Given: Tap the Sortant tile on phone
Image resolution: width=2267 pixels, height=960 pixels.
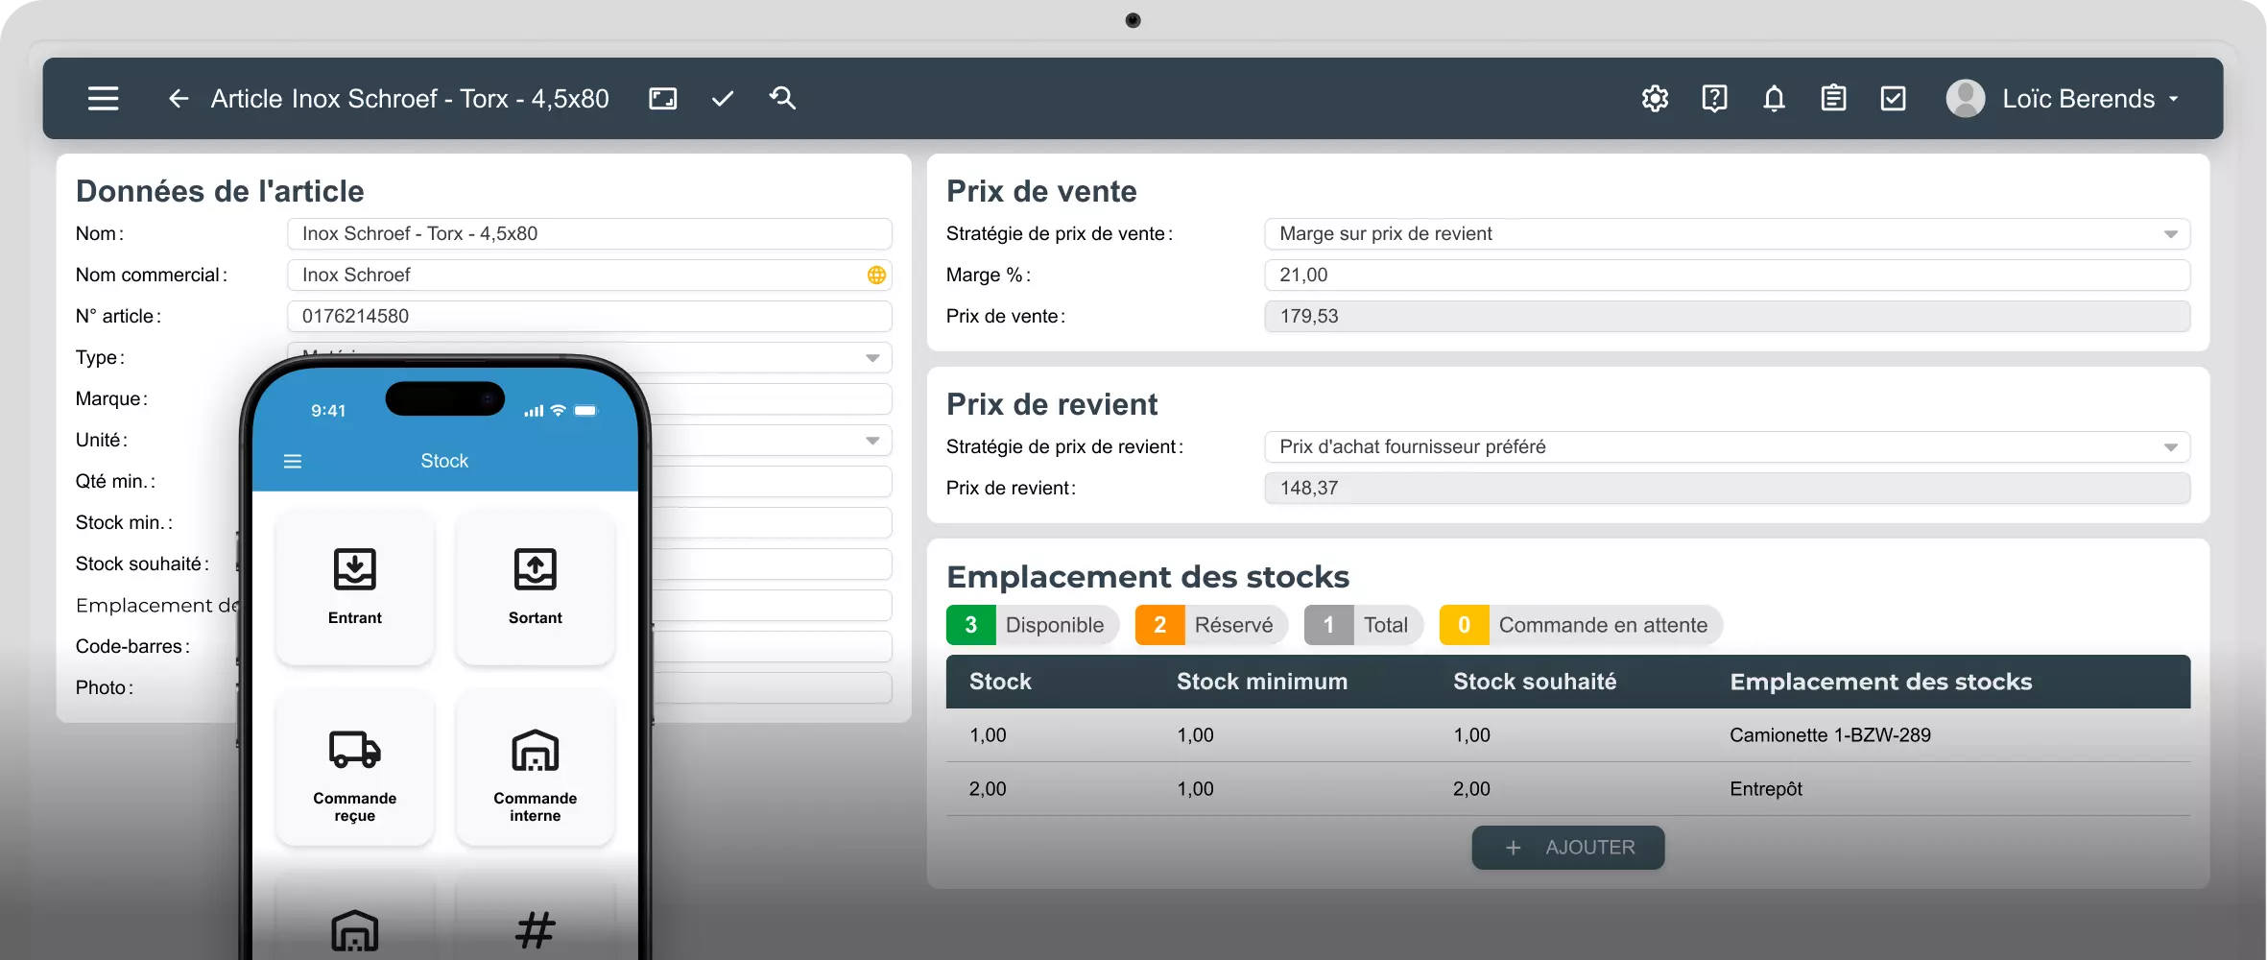Looking at the screenshot, I should tap(536, 588).
